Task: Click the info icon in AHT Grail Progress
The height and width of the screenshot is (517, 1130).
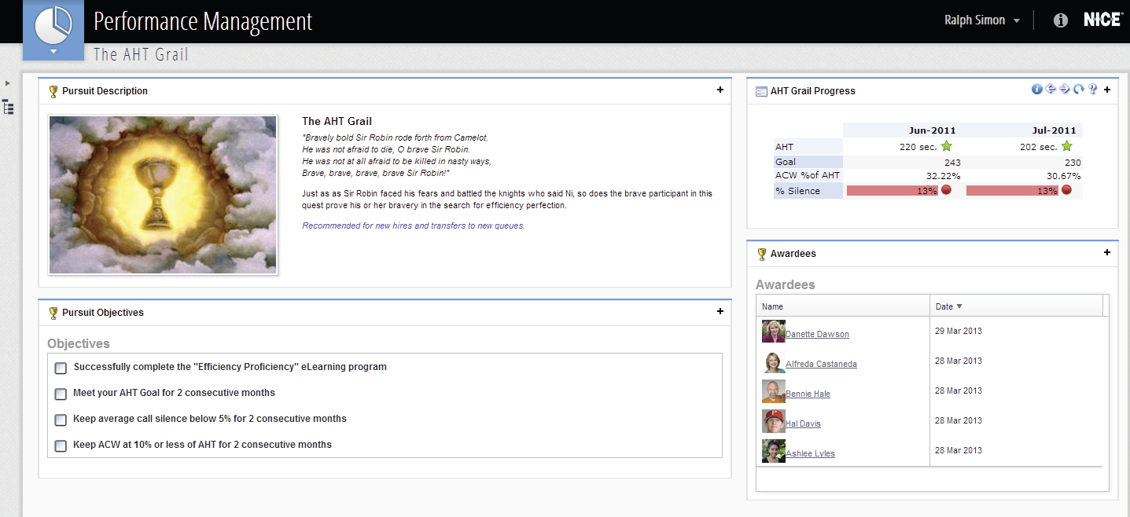Action: [x=1036, y=90]
